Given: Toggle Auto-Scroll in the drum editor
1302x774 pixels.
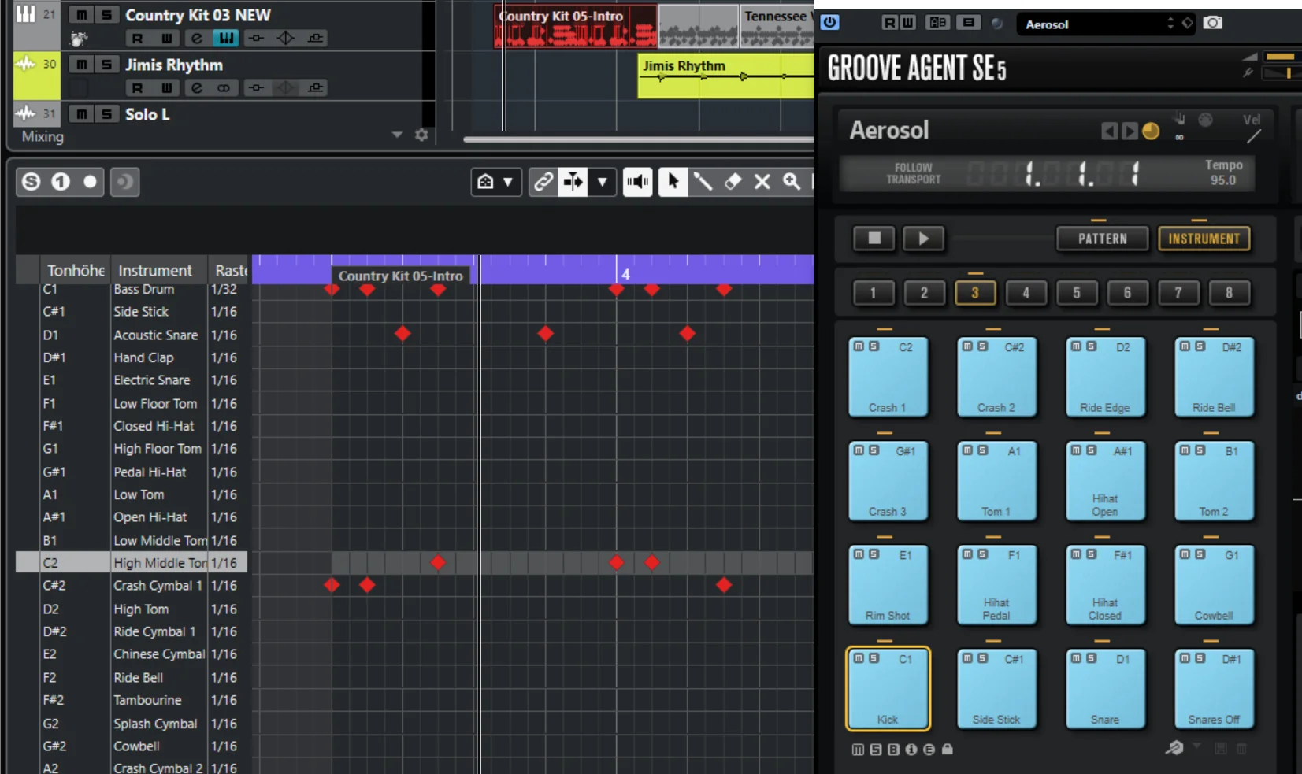Looking at the screenshot, I should 573,182.
